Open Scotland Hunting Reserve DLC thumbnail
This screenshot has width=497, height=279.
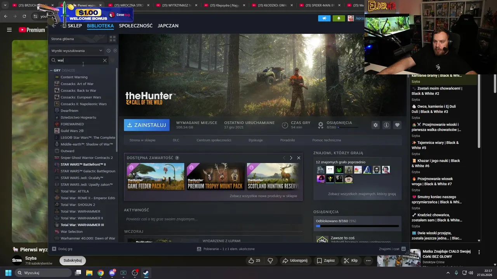(273, 176)
